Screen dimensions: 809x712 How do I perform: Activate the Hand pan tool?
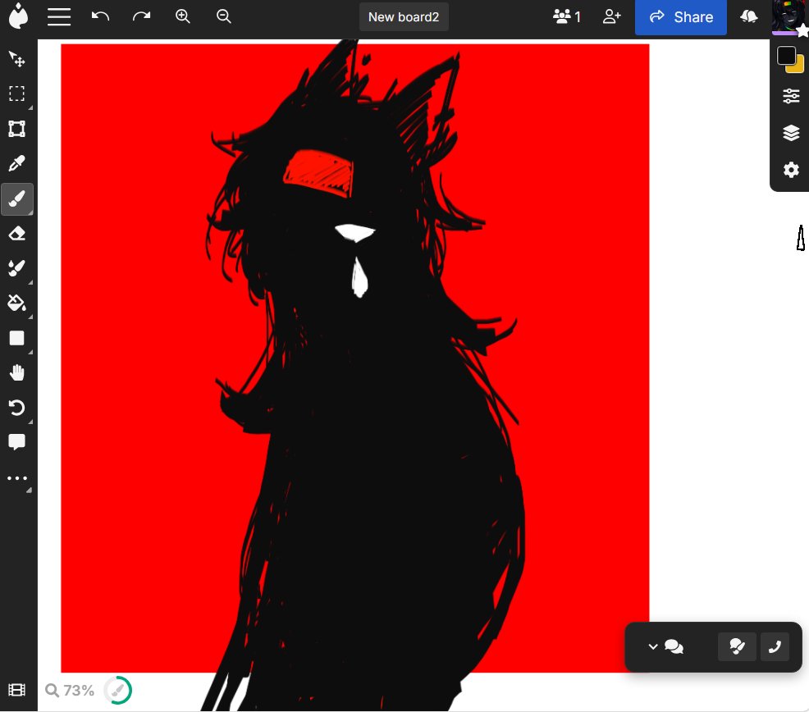17,372
